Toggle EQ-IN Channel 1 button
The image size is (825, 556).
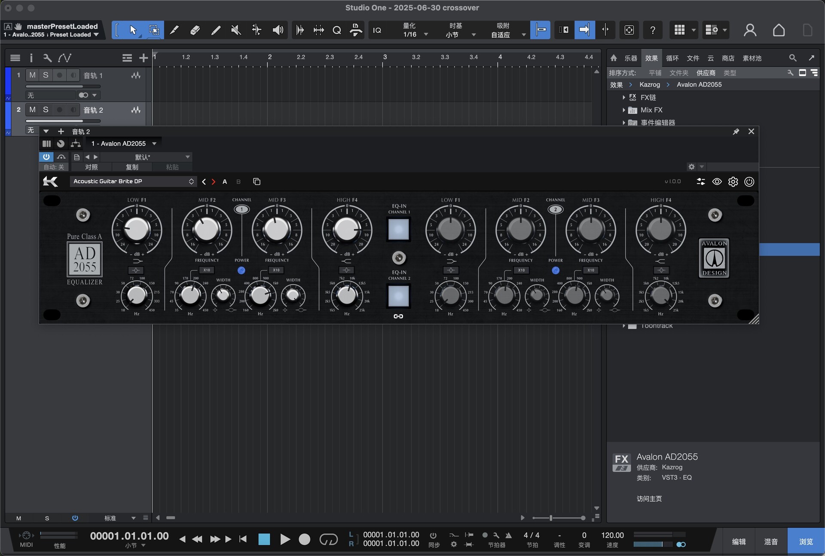coord(398,229)
